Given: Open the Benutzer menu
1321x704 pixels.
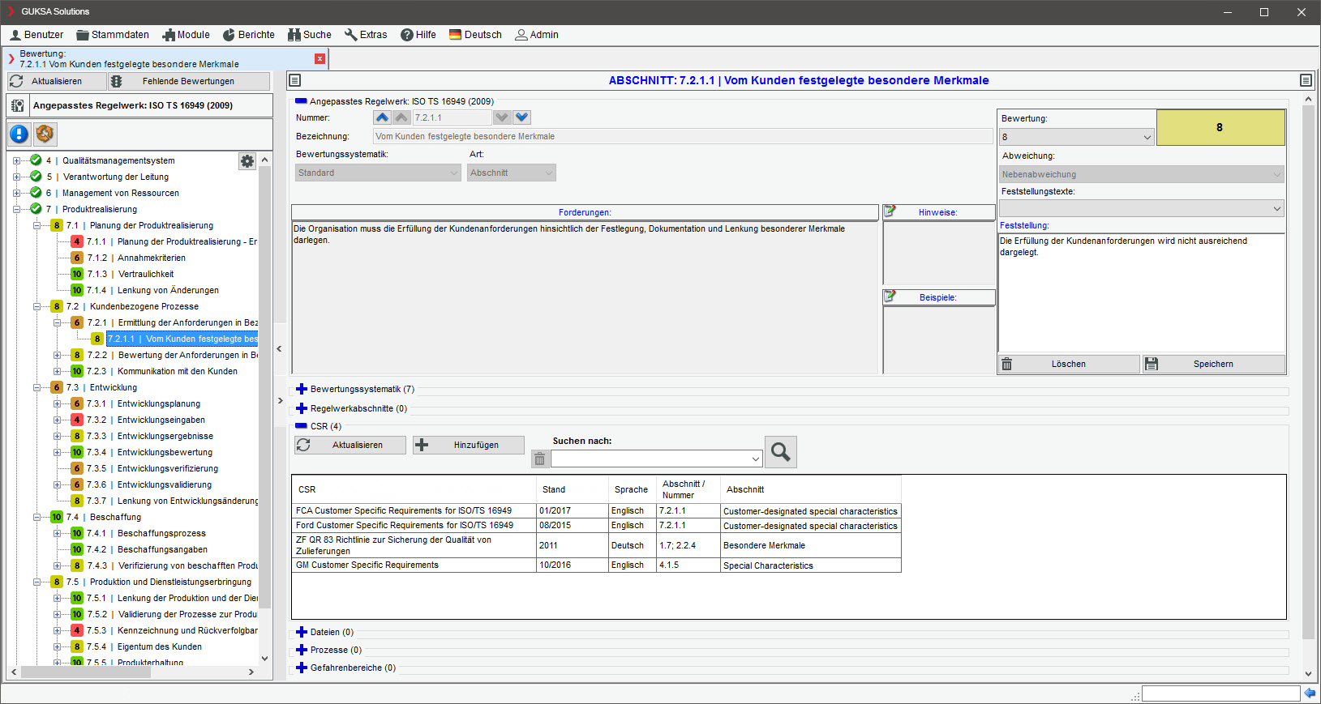Looking at the screenshot, I should coord(36,35).
